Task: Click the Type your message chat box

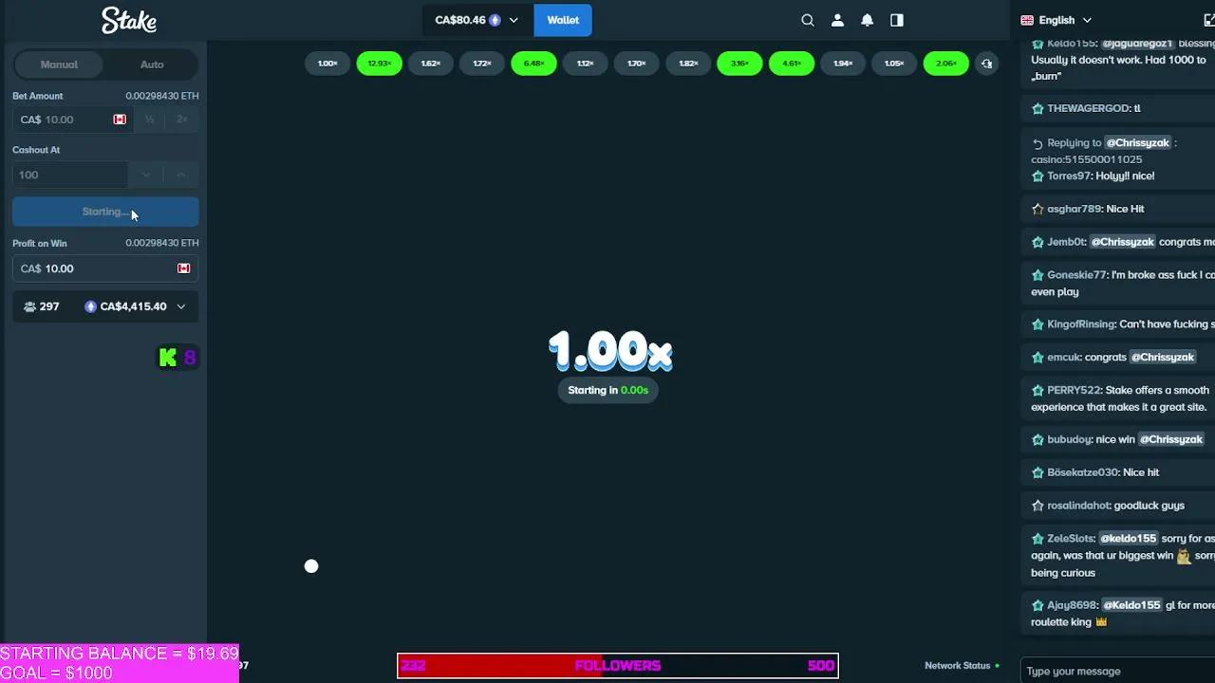Action: pyautogui.click(x=1116, y=672)
